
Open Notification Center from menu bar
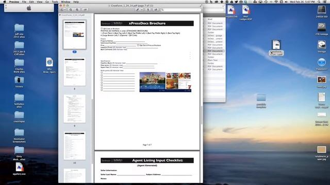[x=325, y=2]
